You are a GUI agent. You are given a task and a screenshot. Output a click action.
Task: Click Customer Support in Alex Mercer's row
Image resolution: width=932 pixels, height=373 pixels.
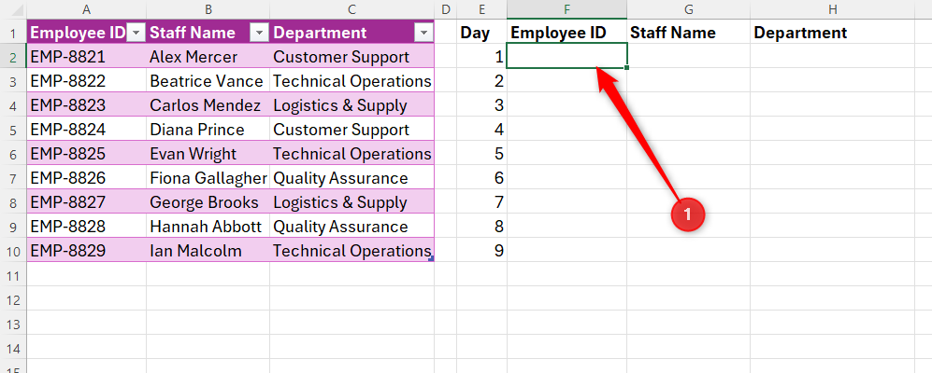pos(351,57)
